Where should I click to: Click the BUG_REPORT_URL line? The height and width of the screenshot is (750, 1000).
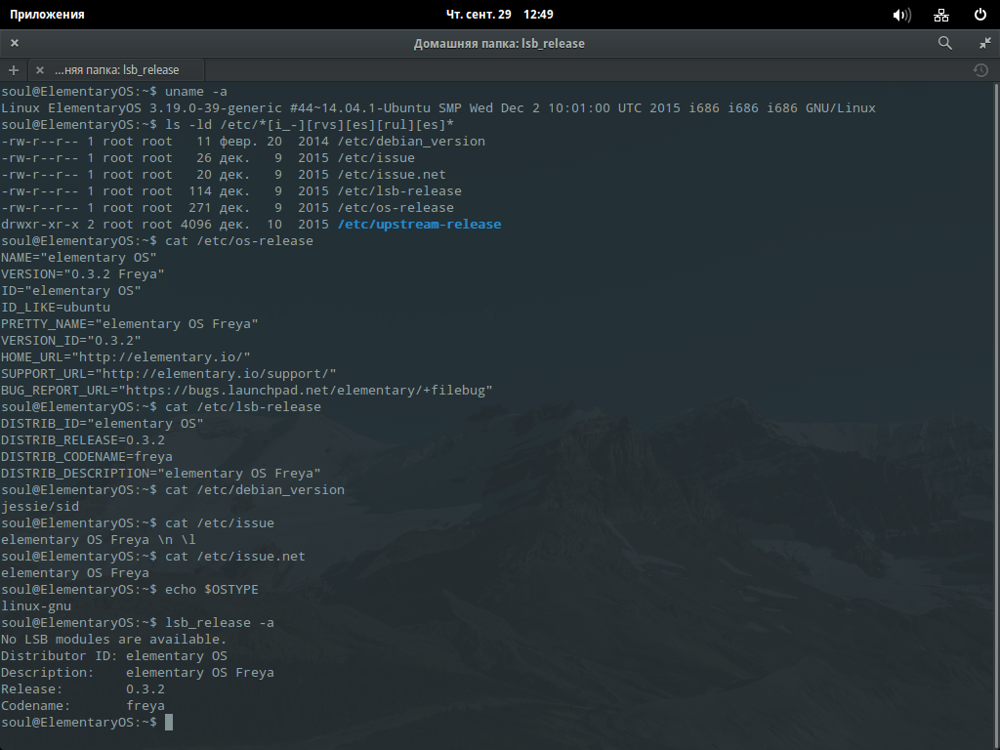click(x=247, y=391)
